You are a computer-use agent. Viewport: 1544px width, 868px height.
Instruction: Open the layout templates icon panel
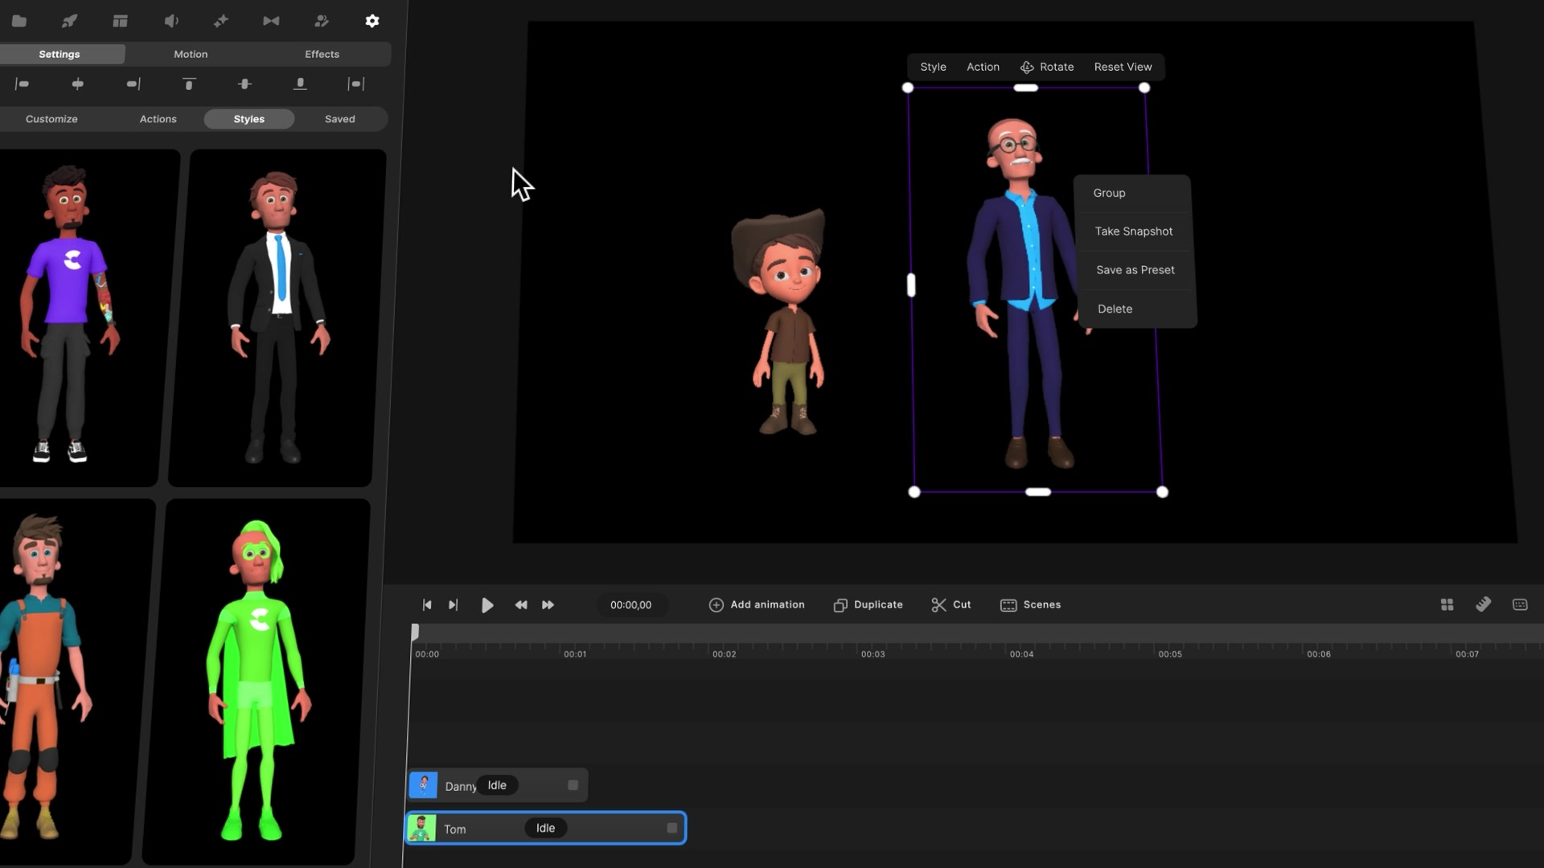(120, 21)
